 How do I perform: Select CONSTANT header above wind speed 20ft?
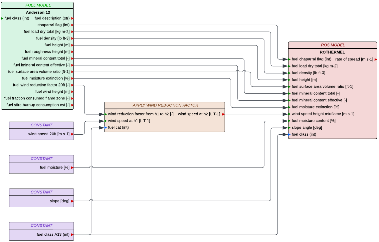(x=41, y=125)
